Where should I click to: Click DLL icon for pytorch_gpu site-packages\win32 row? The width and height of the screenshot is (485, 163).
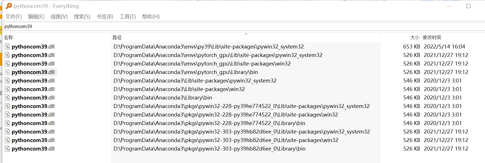point(7,63)
